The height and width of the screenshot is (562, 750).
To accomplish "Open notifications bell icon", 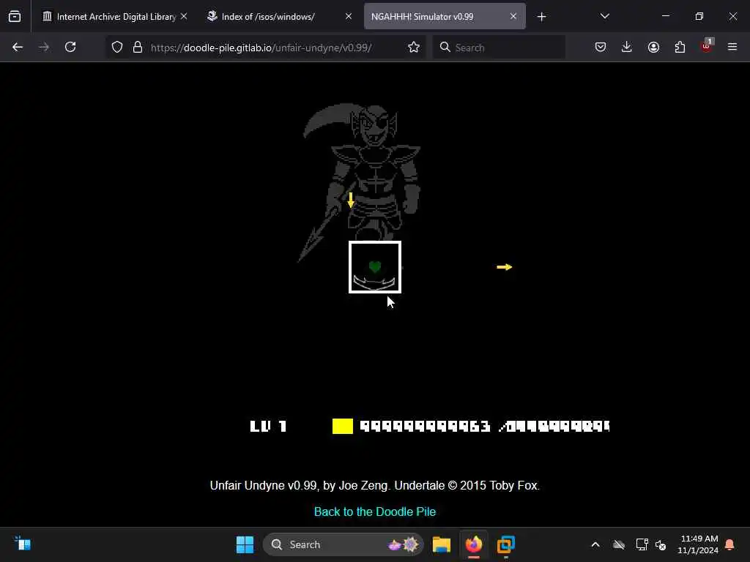I will [729, 544].
